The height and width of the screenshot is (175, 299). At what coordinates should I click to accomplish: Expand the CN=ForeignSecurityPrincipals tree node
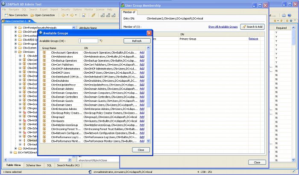coord(15,28)
